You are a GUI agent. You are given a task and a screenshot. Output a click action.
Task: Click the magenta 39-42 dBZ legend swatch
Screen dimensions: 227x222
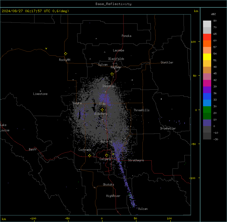click(x=207, y=83)
